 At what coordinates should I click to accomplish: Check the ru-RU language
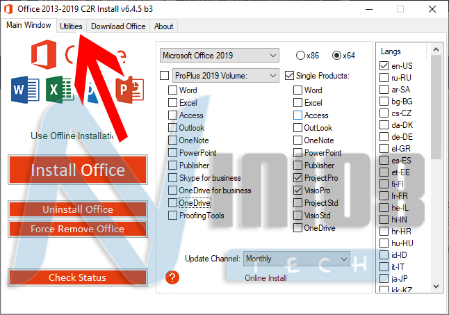coord(384,78)
